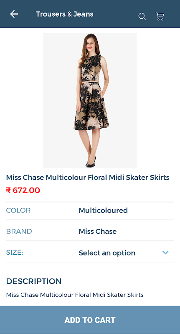Tap the DESCRIPTION heading

pyautogui.click(x=34, y=281)
